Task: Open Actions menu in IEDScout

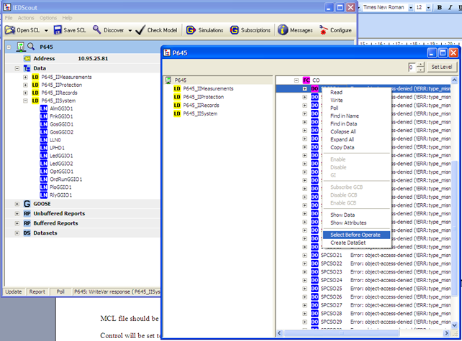Action: click(x=26, y=18)
